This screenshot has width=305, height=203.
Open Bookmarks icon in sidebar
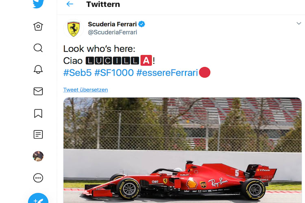tap(38, 113)
